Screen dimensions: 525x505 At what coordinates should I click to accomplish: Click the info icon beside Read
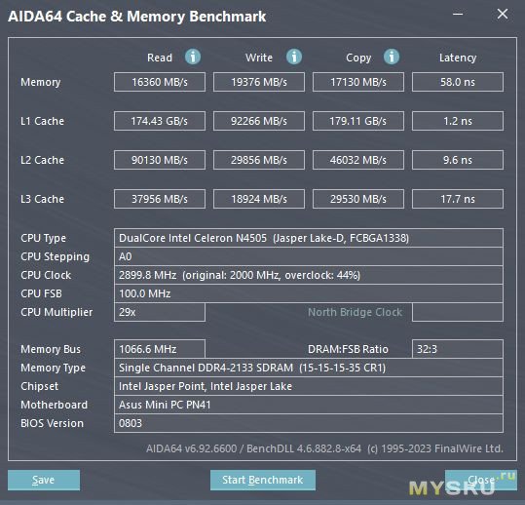tap(193, 57)
